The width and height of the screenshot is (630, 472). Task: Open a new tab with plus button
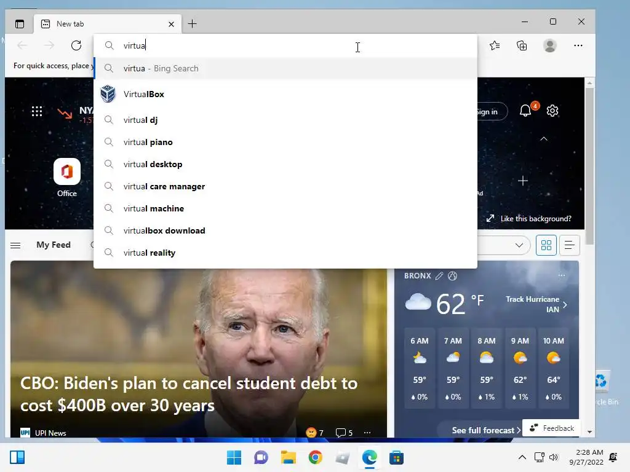(x=193, y=24)
